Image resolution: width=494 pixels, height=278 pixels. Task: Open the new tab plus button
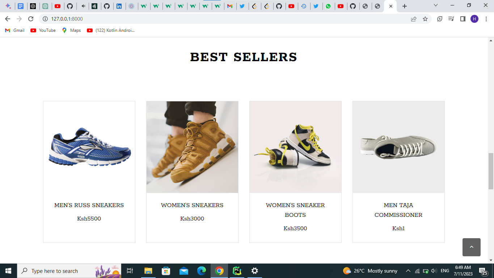[x=405, y=6]
